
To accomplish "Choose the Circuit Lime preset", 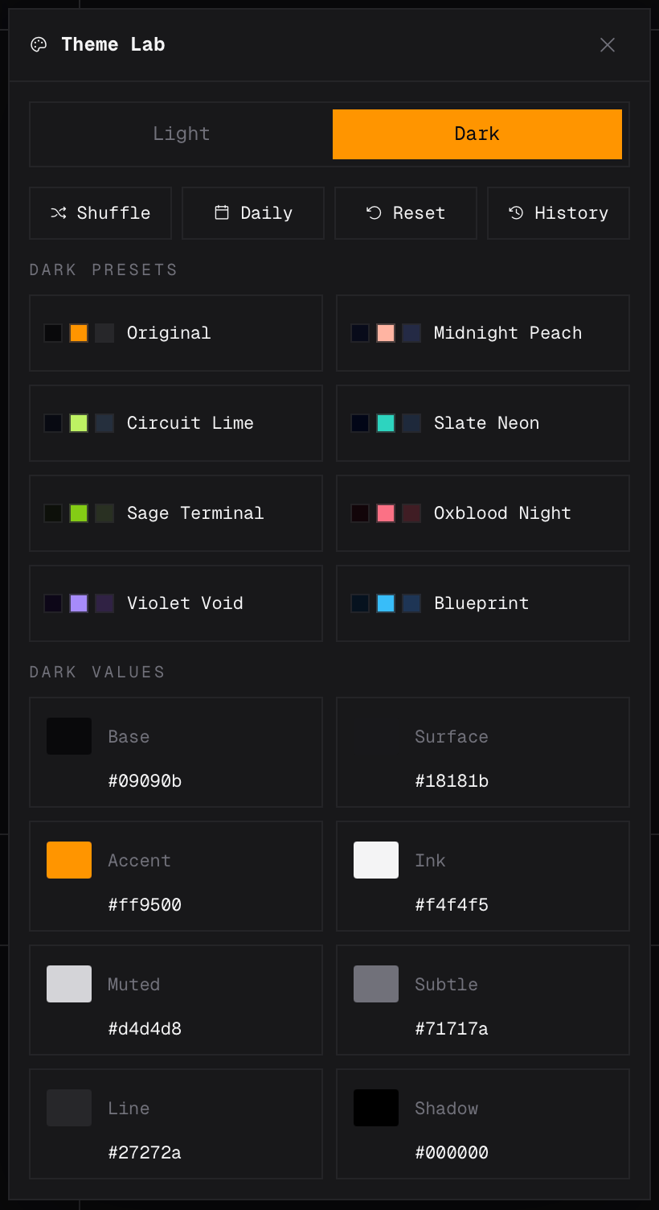I will tap(176, 423).
